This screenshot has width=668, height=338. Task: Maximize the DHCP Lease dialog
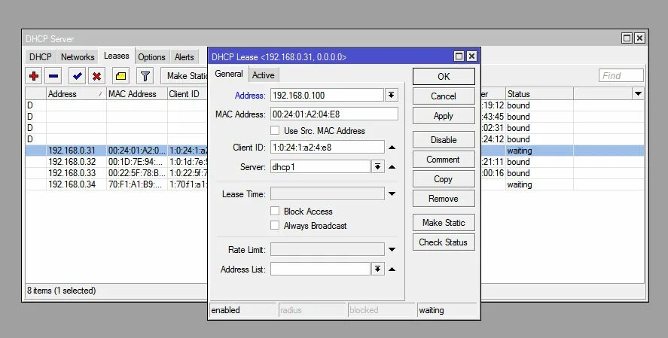(459, 56)
